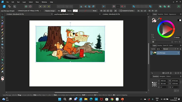Open the account profile icon
Viewport: 182px width, 102px height.
[179, 7]
